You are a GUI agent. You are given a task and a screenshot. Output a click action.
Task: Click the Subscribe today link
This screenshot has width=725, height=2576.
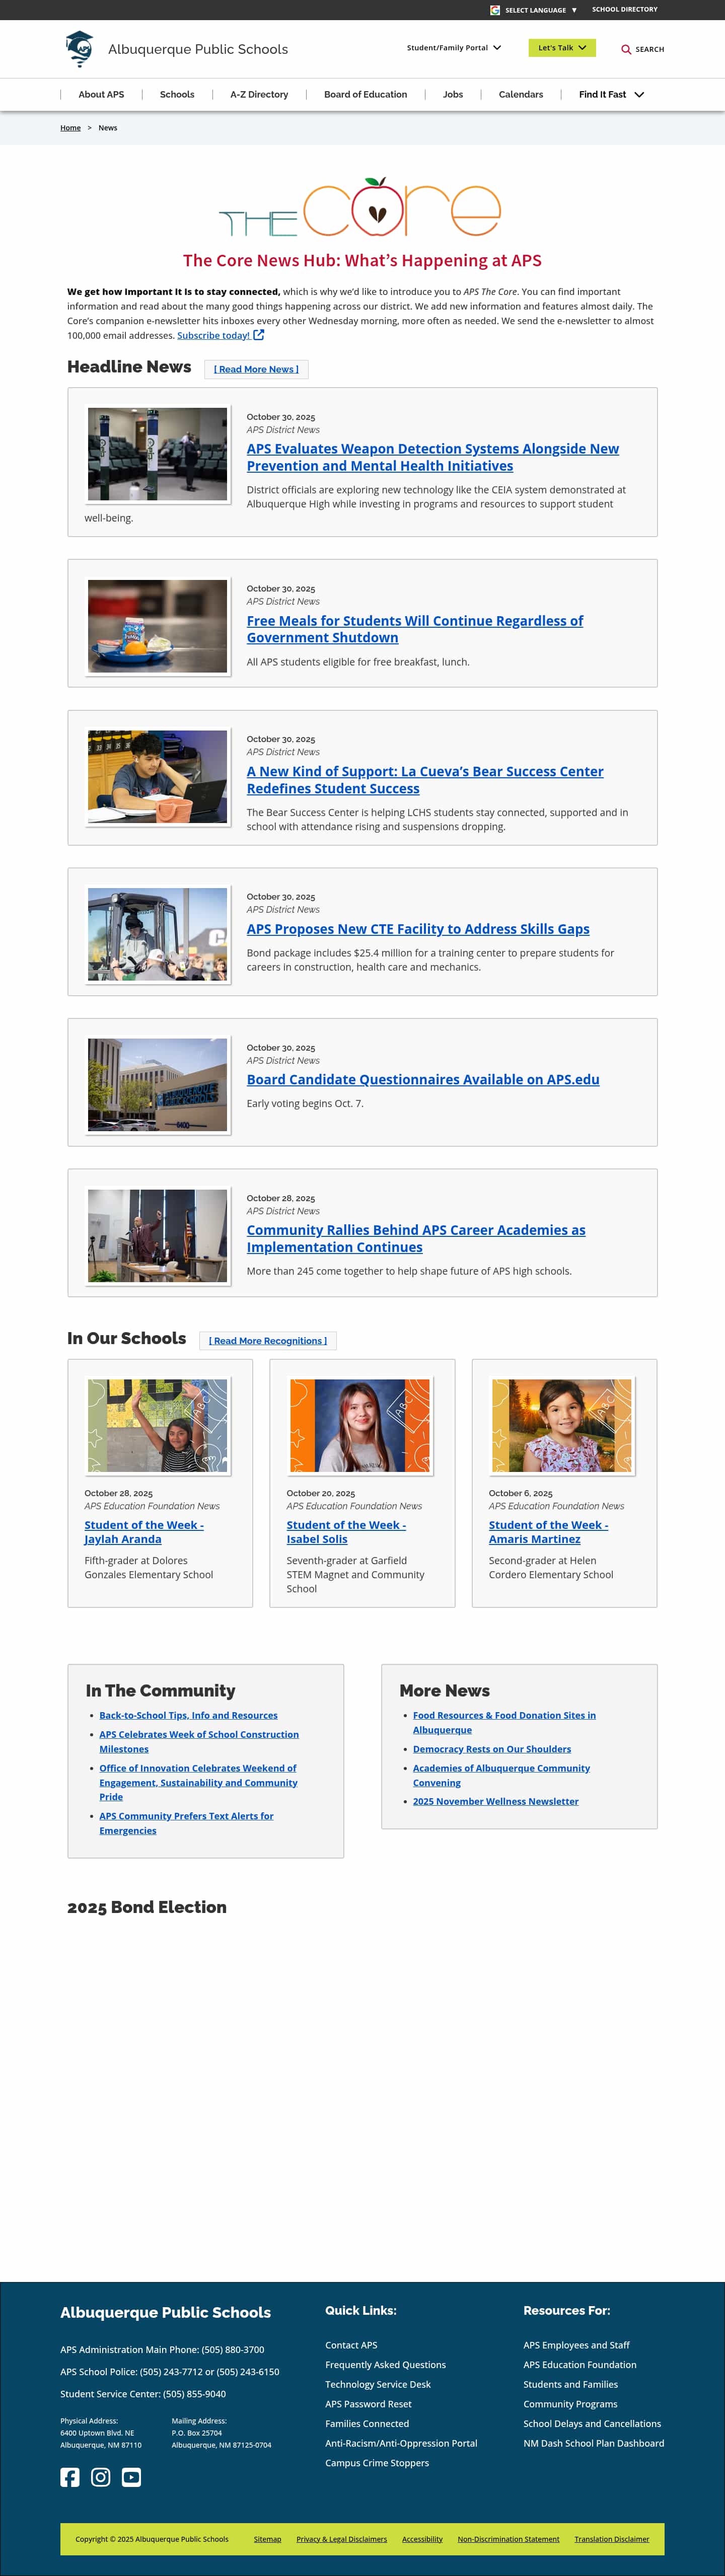coord(213,336)
